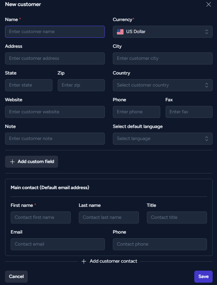
Task: Click the Fax input field
Action: tap(189, 112)
